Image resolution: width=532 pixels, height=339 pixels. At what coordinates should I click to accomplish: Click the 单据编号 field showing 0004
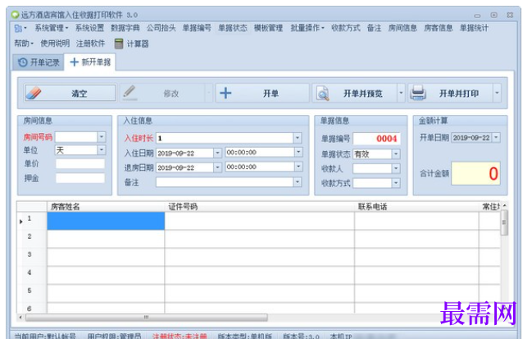(376, 139)
